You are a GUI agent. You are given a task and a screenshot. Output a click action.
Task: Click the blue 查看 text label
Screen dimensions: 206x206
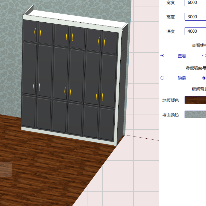click(x=182, y=56)
